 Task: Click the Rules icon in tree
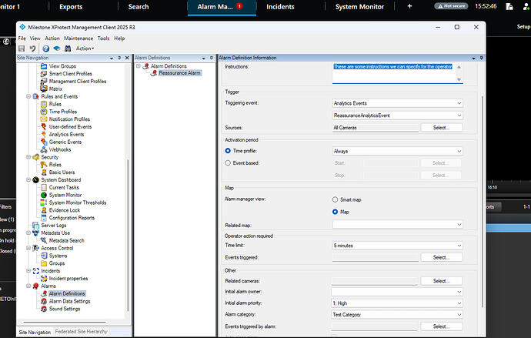pos(44,104)
